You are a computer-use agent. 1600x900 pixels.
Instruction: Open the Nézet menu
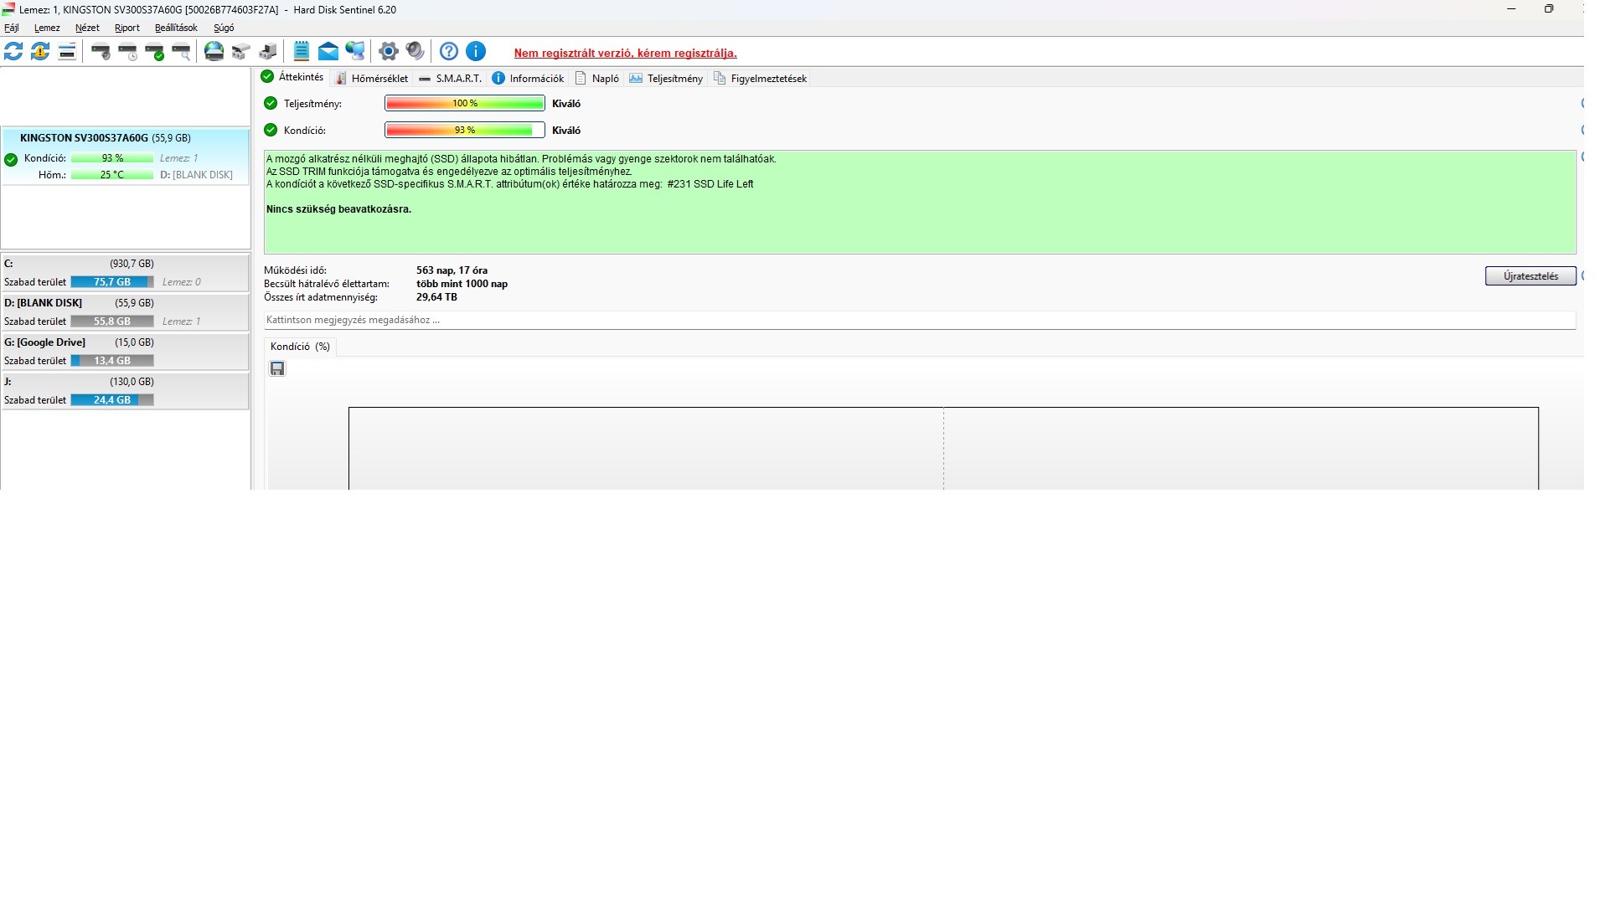87,28
